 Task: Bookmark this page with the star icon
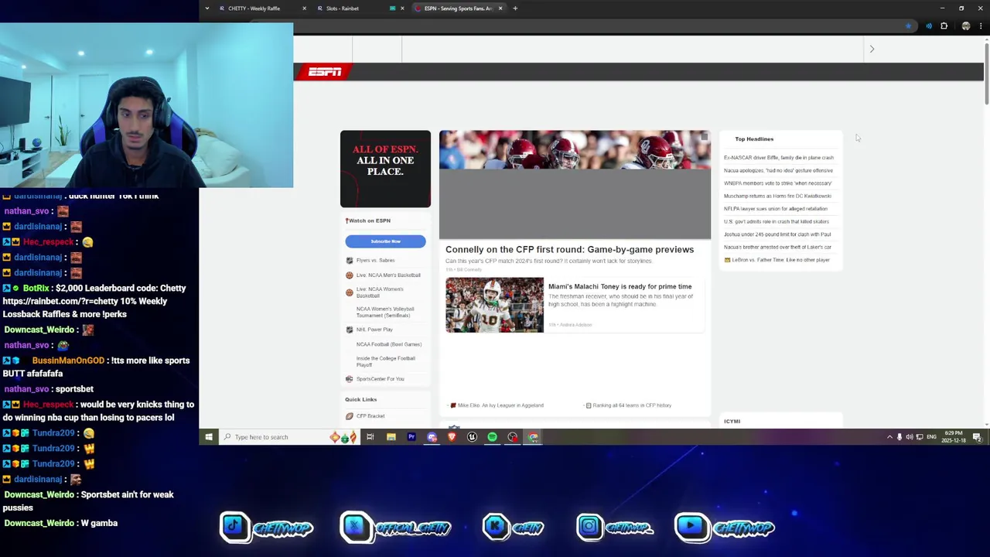coord(908,26)
